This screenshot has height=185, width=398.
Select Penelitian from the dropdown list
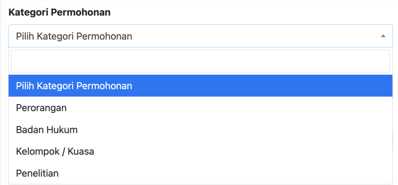click(x=37, y=173)
